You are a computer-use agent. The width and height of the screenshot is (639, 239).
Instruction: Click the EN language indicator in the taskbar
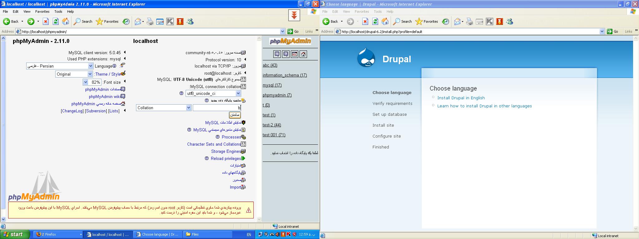coord(249,235)
